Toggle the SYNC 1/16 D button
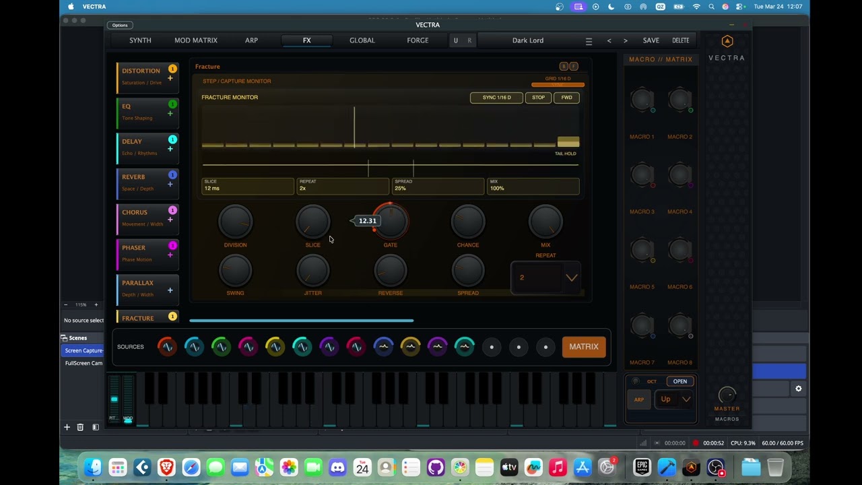This screenshot has width=862, height=485. coord(496,98)
